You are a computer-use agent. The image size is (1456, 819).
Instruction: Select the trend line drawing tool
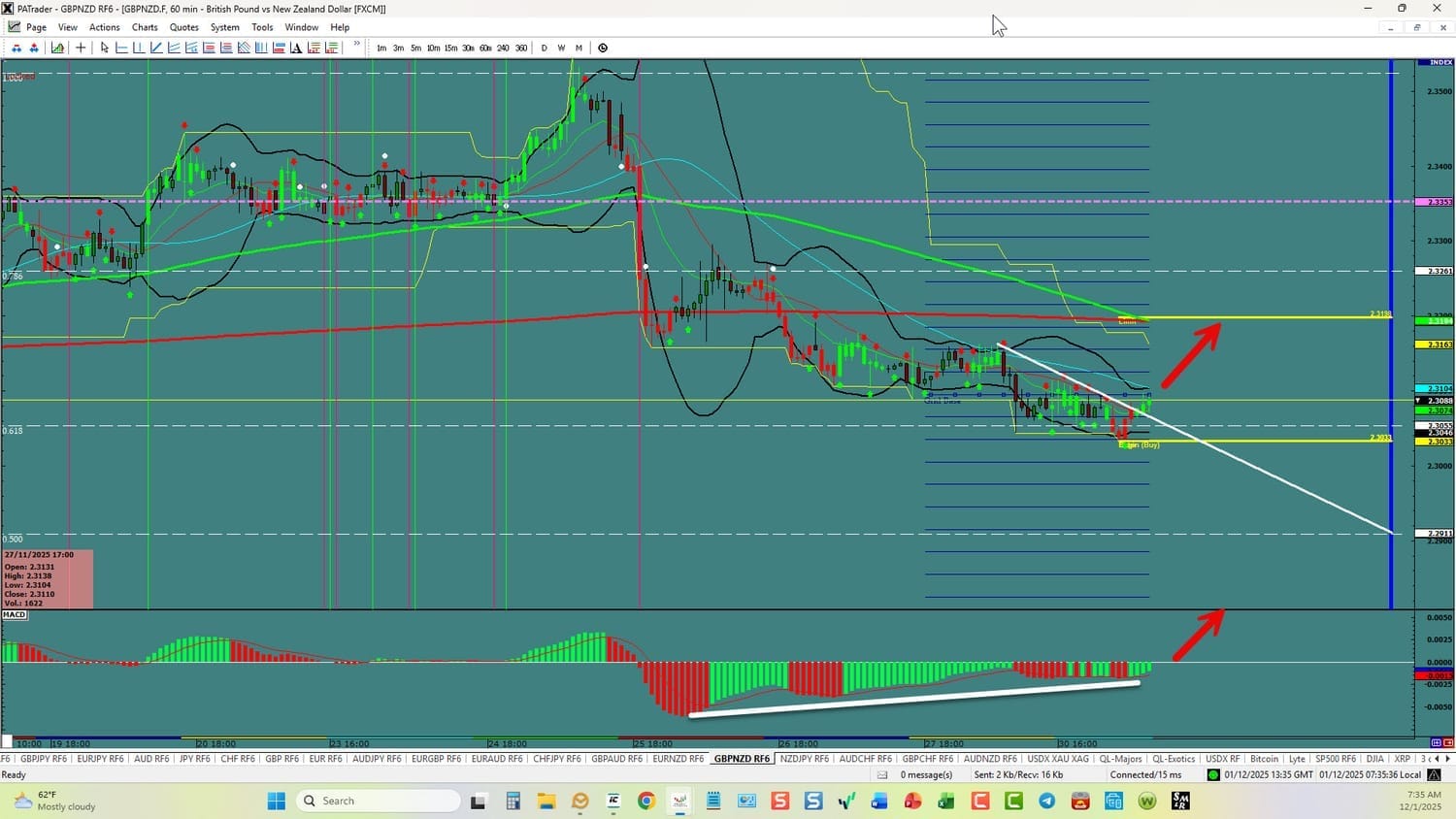(x=156, y=48)
